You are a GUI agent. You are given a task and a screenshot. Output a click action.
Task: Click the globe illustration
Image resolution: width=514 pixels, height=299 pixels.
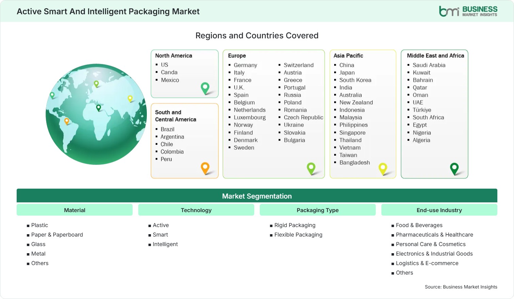point(97,114)
